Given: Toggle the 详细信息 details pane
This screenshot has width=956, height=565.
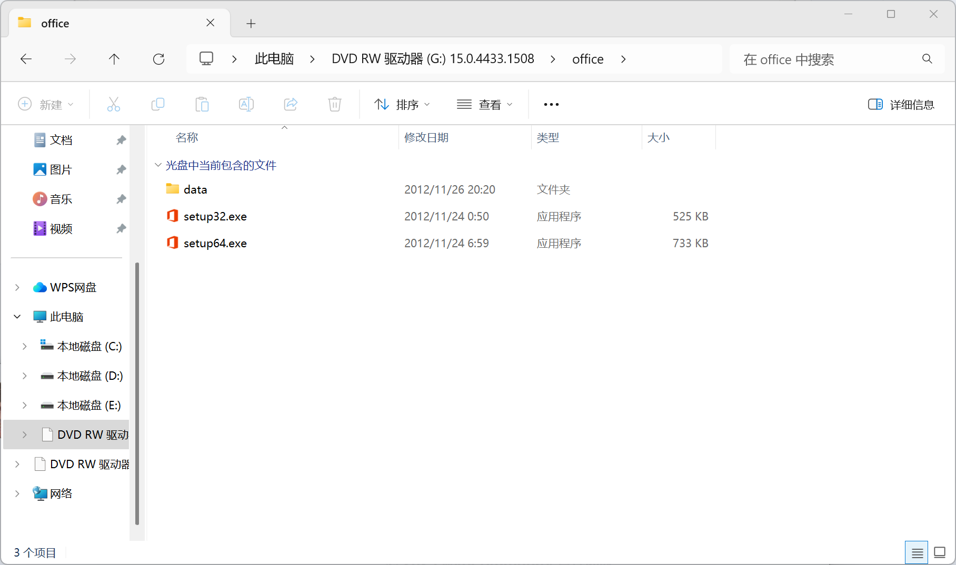Looking at the screenshot, I should (901, 105).
